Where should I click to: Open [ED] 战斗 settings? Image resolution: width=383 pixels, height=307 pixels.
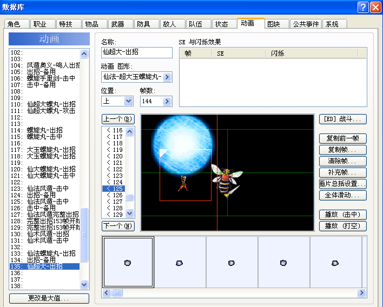pos(342,119)
